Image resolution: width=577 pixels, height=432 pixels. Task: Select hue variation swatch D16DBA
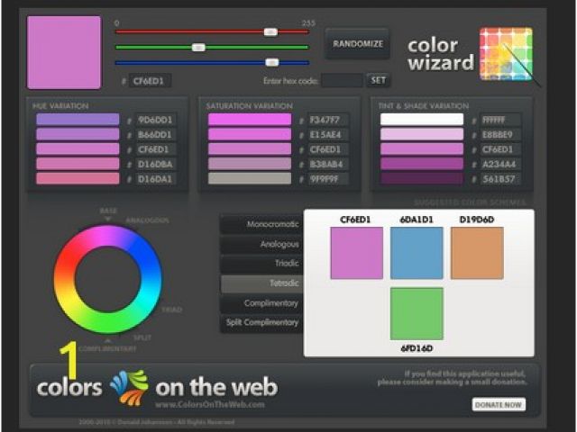[x=78, y=164]
